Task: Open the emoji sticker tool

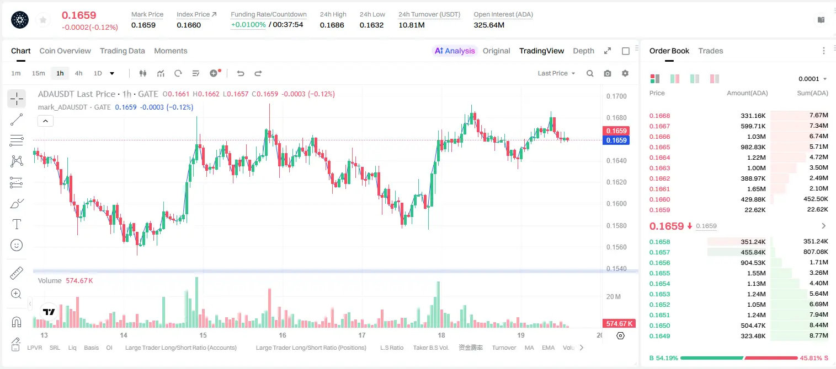Action: pos(17,245)
